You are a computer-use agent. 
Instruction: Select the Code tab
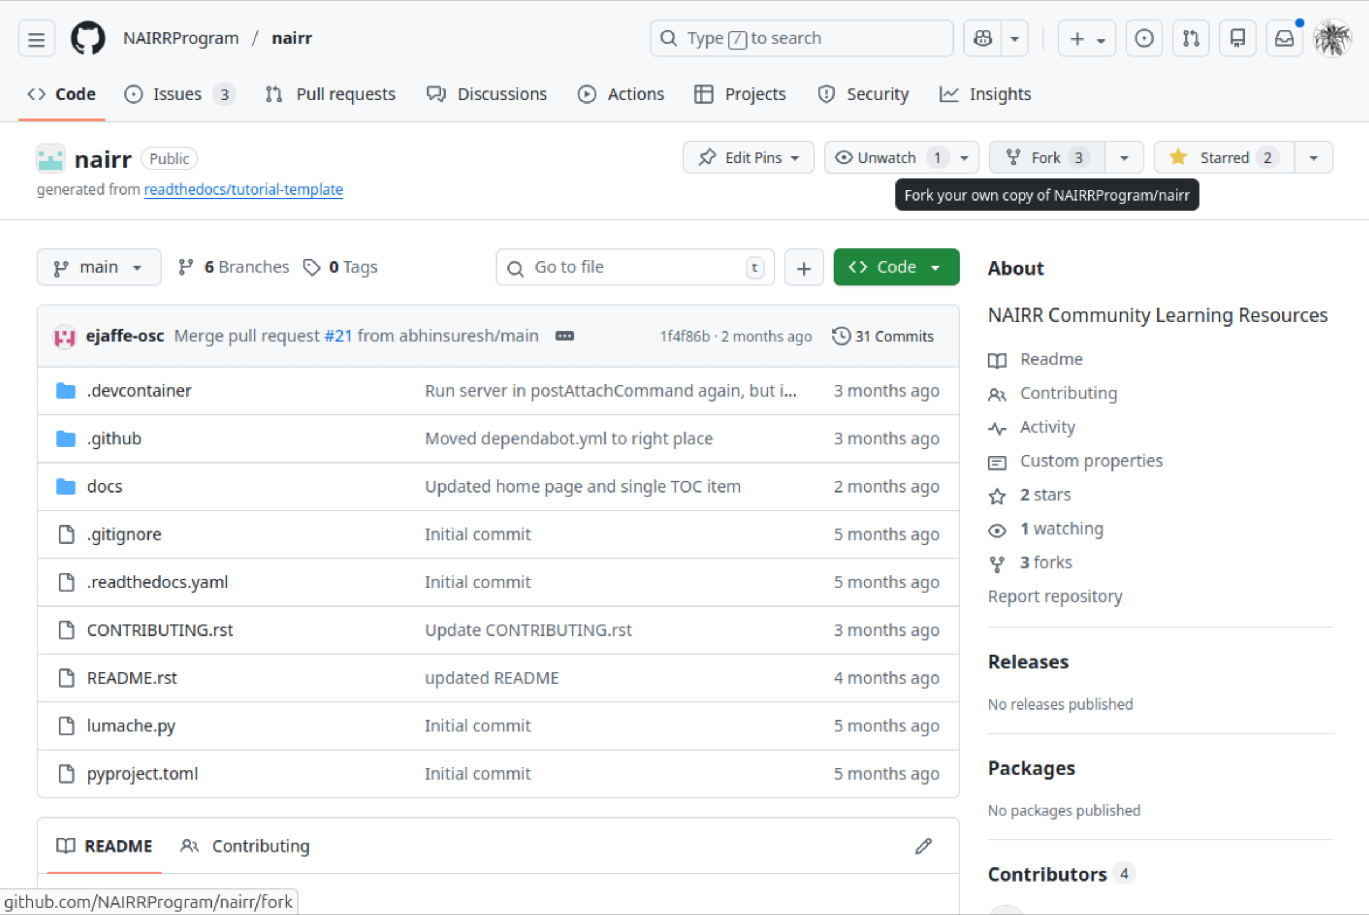[x=62, y=95]
